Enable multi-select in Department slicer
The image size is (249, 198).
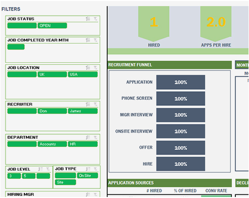click(x=88, y=137)
